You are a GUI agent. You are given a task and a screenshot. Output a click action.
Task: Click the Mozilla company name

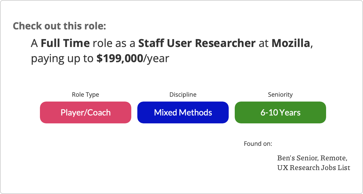[x=291, y=43]
